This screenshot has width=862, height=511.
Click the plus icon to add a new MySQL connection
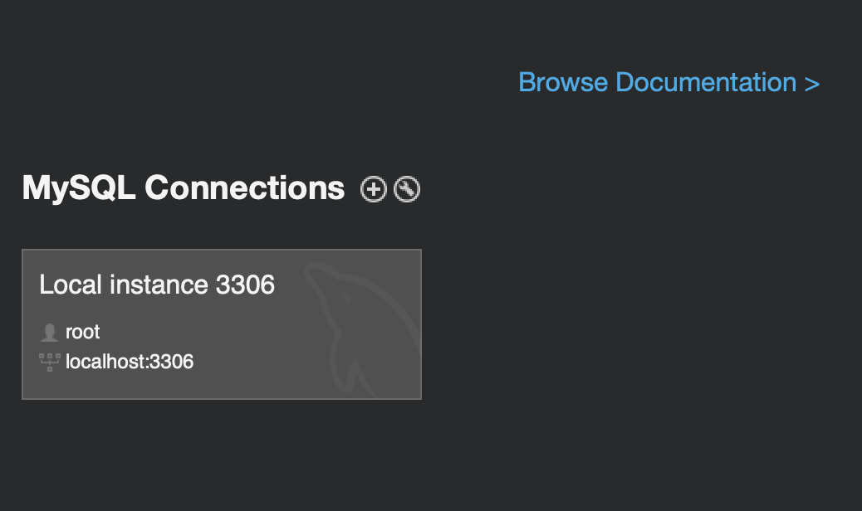[x=373, y=188]
